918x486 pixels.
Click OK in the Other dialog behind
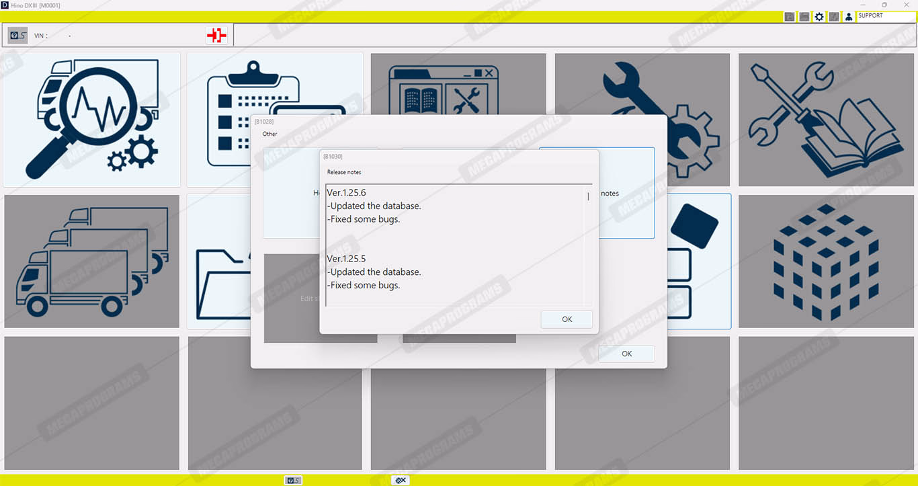click(x=626, y=354)
